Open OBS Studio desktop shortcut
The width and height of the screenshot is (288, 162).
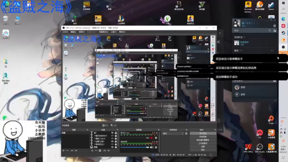pyautogui.click(x=260, y=148)
